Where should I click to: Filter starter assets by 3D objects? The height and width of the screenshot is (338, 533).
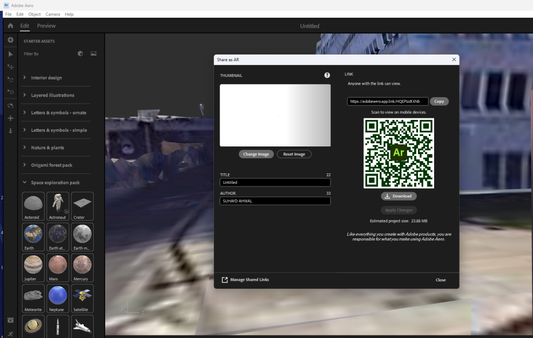pos(80,53)
